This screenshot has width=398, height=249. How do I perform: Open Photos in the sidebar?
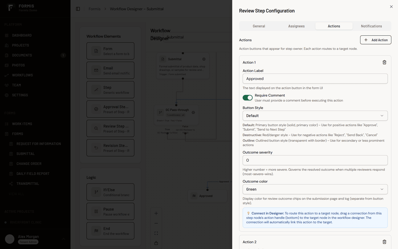click(x=35, y=65)
